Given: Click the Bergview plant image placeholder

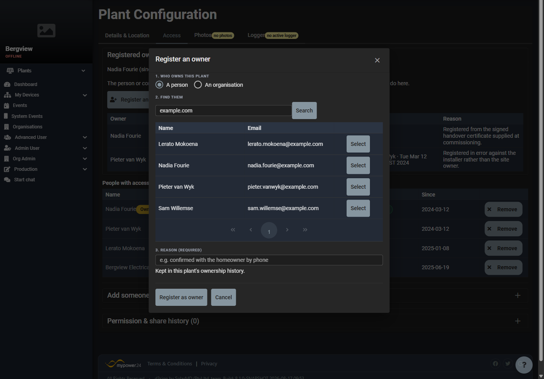Looking at the screenshot, I should tap(46, 30).
